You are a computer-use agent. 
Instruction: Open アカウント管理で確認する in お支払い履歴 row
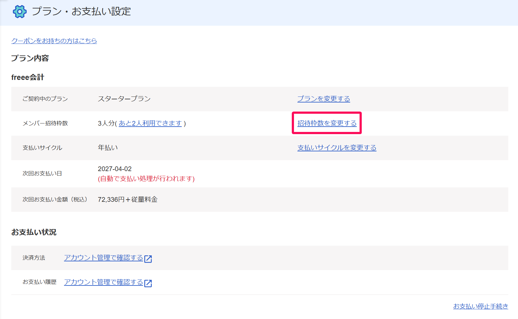click(x=104, y=282)
